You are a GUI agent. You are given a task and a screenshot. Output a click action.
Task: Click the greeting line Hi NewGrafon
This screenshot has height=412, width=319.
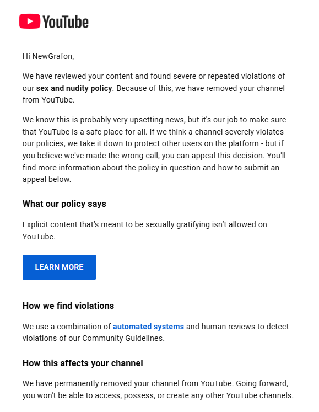tap(48, 56)
